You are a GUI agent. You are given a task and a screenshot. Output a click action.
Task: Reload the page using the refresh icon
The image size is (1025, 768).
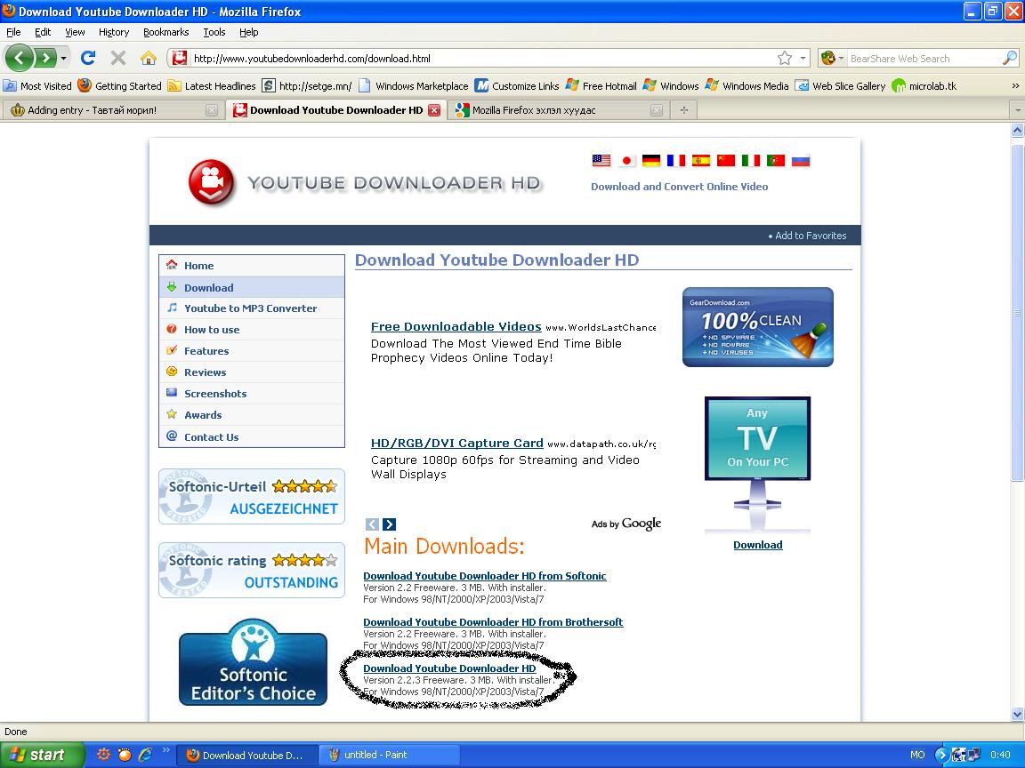[87, 58]
